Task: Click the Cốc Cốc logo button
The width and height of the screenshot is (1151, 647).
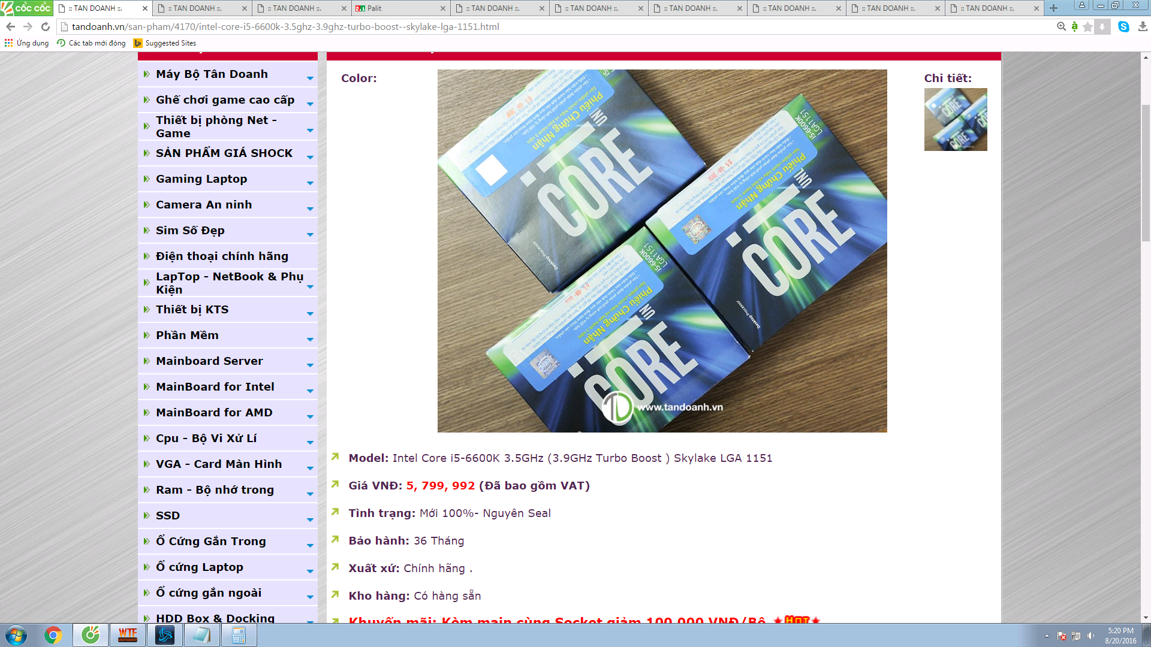Action: (x=26, y=8)
